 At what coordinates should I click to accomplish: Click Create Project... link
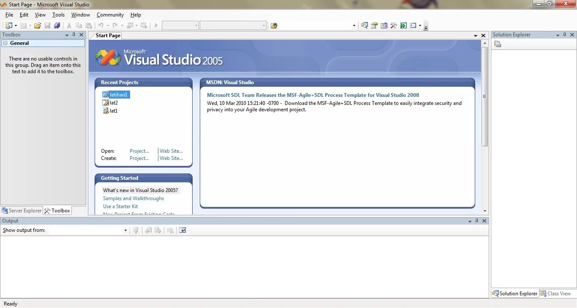139,158
